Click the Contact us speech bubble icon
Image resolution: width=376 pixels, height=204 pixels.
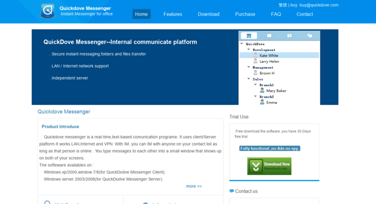pos(232,191)
